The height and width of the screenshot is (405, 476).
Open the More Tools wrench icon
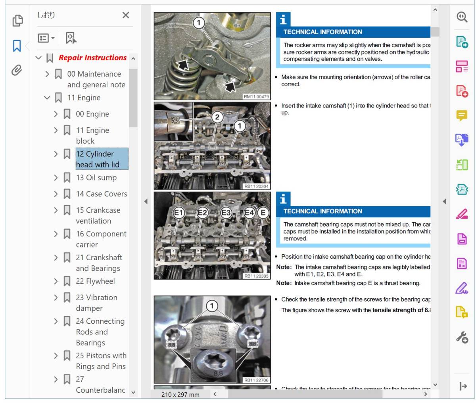point(462,337)
